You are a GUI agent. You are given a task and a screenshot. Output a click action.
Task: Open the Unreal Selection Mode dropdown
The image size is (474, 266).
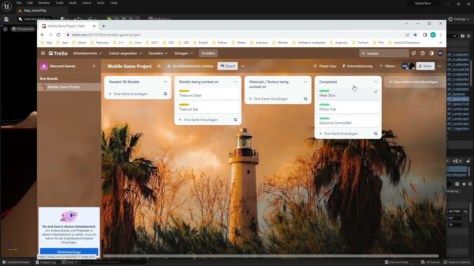pyautogui.click(x=34, y=19)
